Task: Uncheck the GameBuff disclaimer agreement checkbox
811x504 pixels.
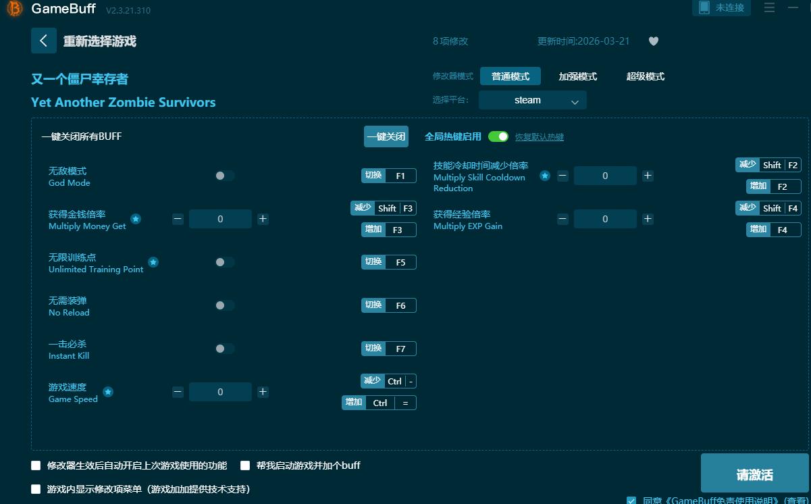Action: point(631,501)
